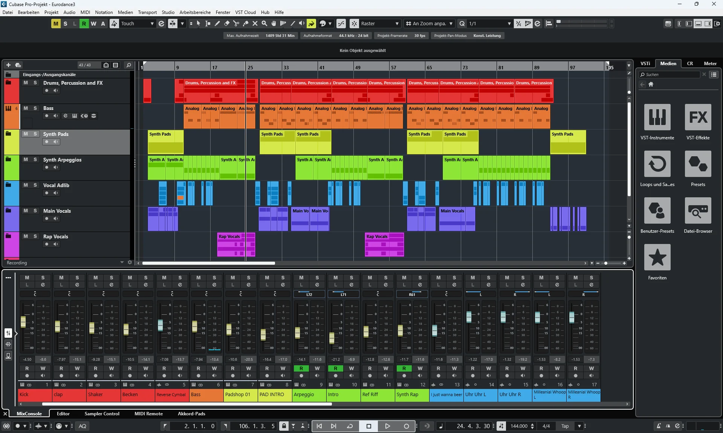Image resolution: width=723 pixels, height=433 pixels.
Task: Expand the Tap tempo dropdown arrow
Action: tap(579, 426)
